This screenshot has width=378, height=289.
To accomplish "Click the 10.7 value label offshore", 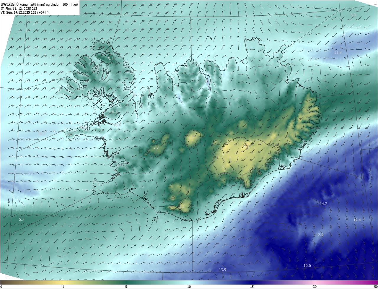I will (x=42, y=134).
